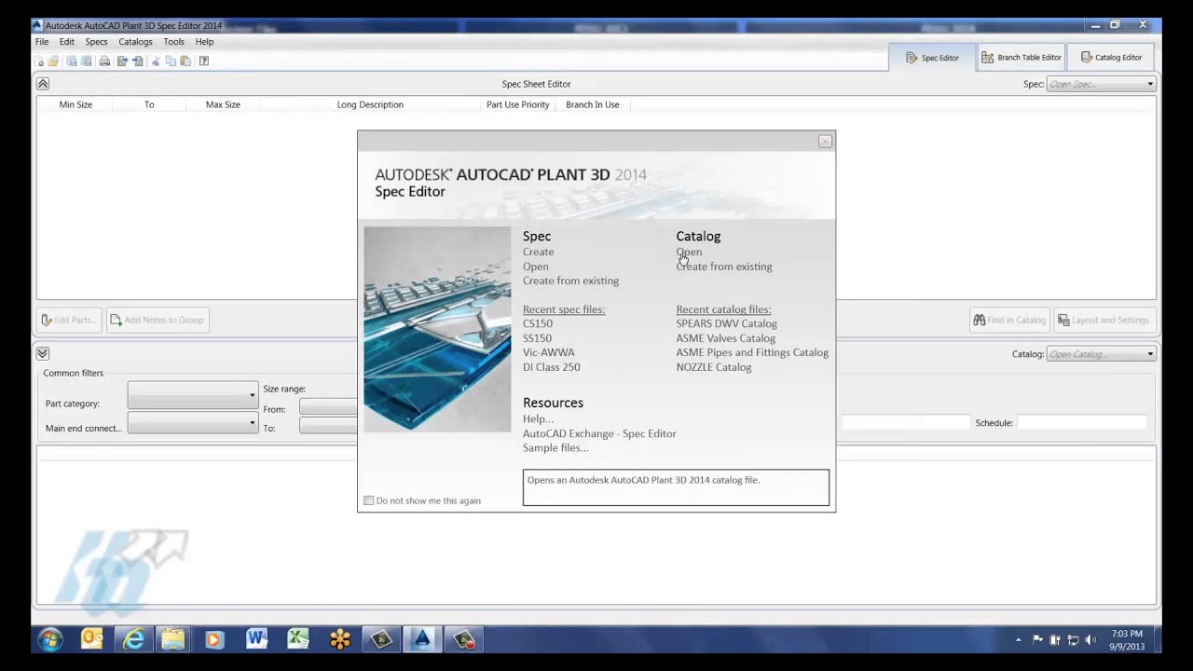
Task: Open recent spec file DI Class 250
Action: click(552, 367)
